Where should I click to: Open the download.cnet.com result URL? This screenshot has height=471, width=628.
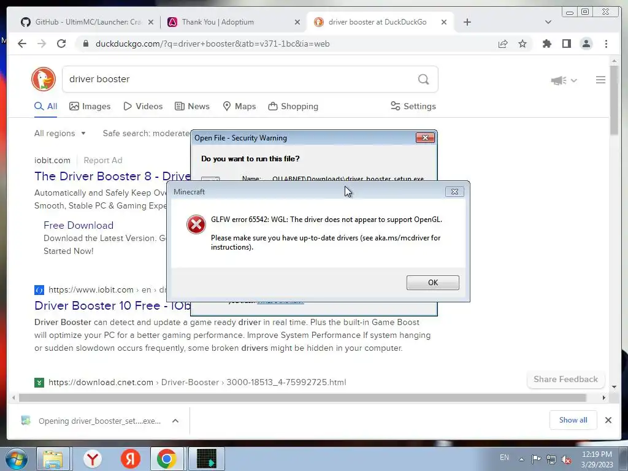pos(197,382)
